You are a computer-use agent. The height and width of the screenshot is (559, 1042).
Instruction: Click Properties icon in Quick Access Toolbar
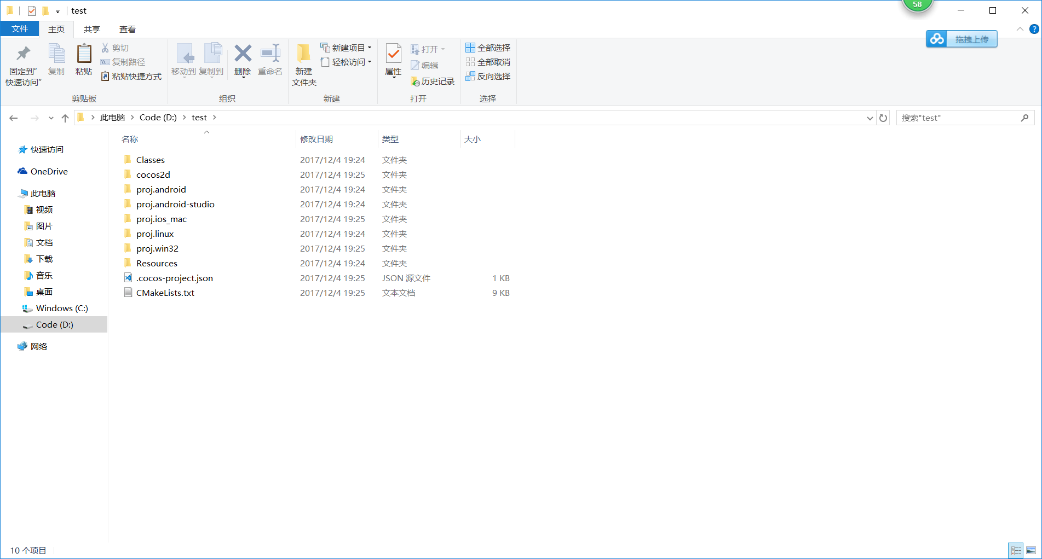coord(32,11)
